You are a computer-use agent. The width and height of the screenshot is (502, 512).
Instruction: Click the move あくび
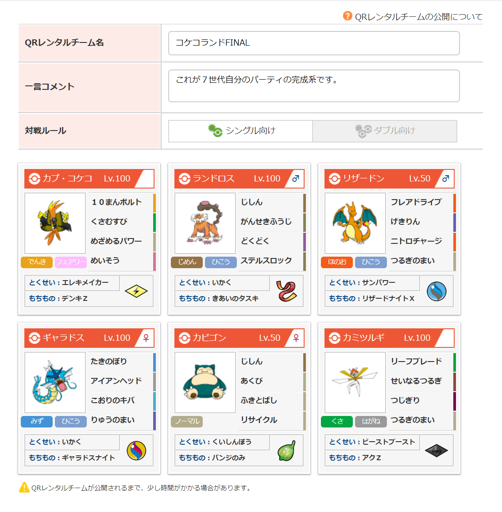252,381
